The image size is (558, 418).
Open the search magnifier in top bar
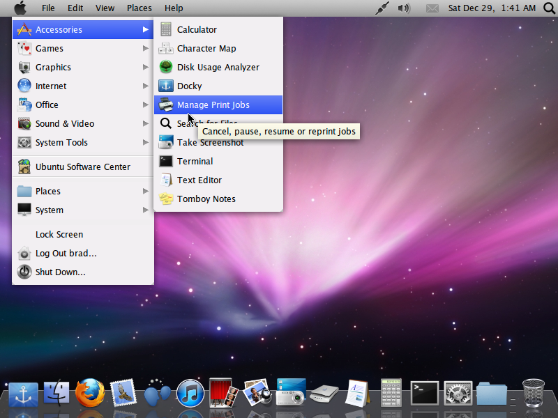pyautogui.click(x=550, y=8)
